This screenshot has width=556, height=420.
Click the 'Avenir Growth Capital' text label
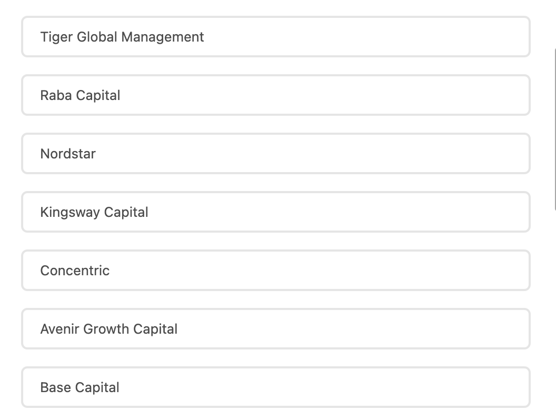coord(109,329)
